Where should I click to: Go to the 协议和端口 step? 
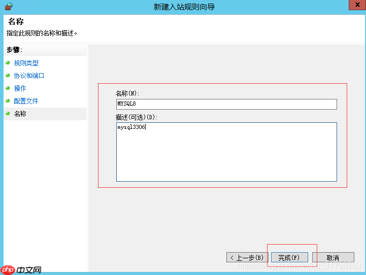coord(29,76)
